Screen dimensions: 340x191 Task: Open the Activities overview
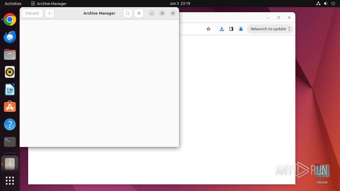13,3
